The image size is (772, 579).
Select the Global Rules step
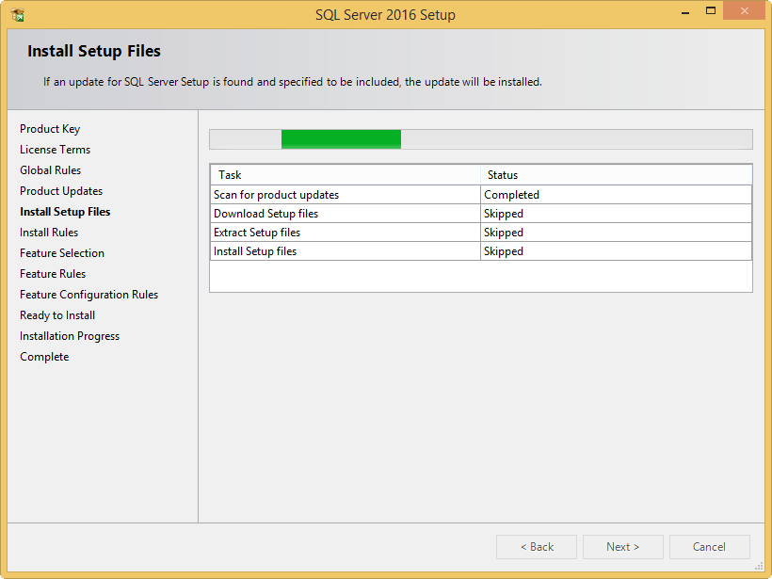(50, 170)
